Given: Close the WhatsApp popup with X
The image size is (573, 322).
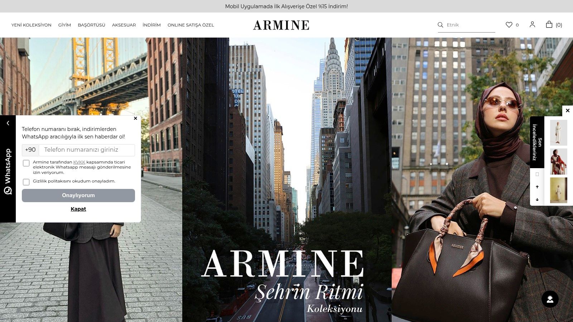Looking at the screenshot, I should point(135,118).
